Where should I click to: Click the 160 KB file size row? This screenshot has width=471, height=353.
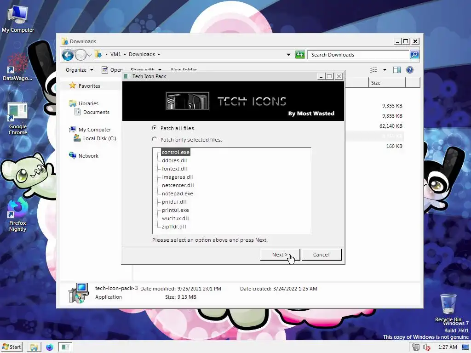pyautogui.click(x=394, y=146)
